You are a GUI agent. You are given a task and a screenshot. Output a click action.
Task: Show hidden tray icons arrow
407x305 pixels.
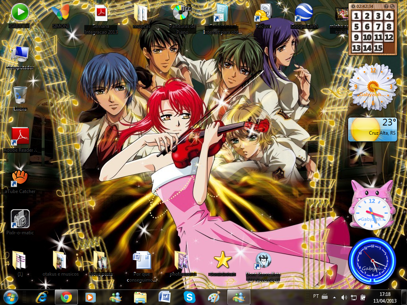335,297
